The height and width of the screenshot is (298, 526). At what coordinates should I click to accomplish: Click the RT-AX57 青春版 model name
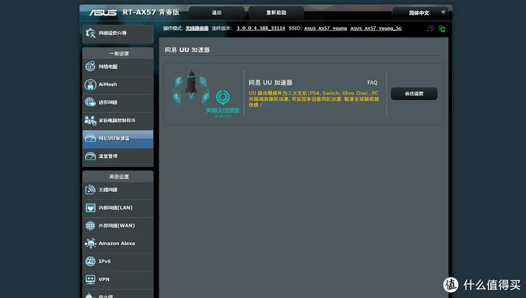[151, 12]
